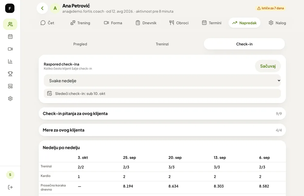
Task: Open the layout templates icon in sidebar
Action: 10,86
